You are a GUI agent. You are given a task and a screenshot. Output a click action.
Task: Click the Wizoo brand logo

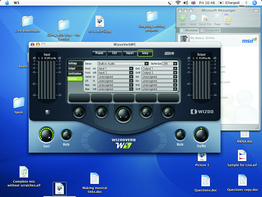(x=202, y=112)
